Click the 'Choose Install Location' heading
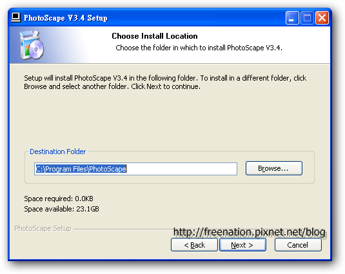345x274 pixels. pos(155,36)
